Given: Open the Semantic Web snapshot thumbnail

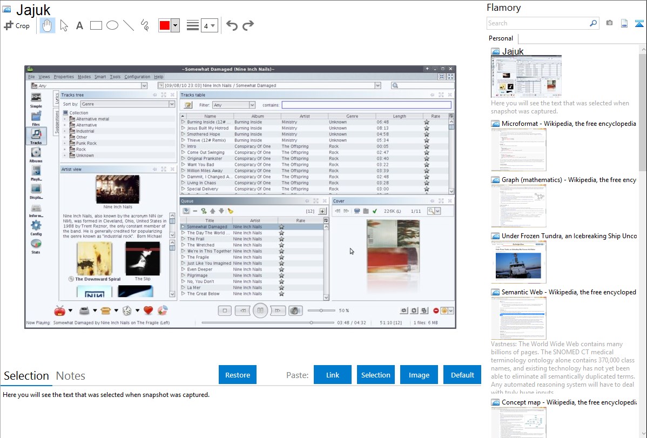Looking at the screenshot, I should pos(518,318).
